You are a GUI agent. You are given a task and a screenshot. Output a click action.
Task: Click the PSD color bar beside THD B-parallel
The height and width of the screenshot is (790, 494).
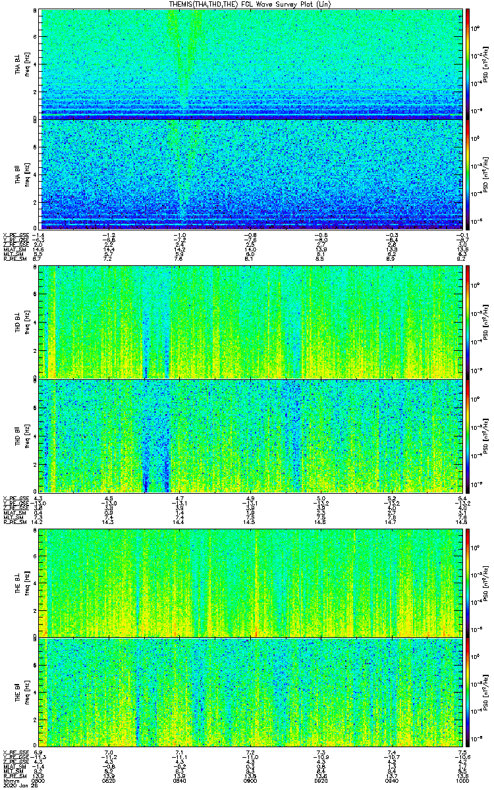tap(468, 435)
